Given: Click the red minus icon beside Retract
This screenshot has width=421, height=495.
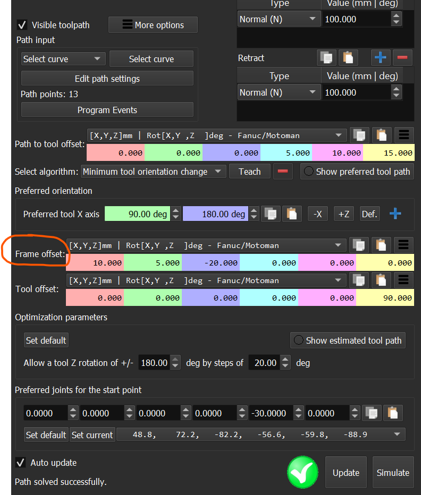Looking at the screenshot, I should click(x=402, y=58).
